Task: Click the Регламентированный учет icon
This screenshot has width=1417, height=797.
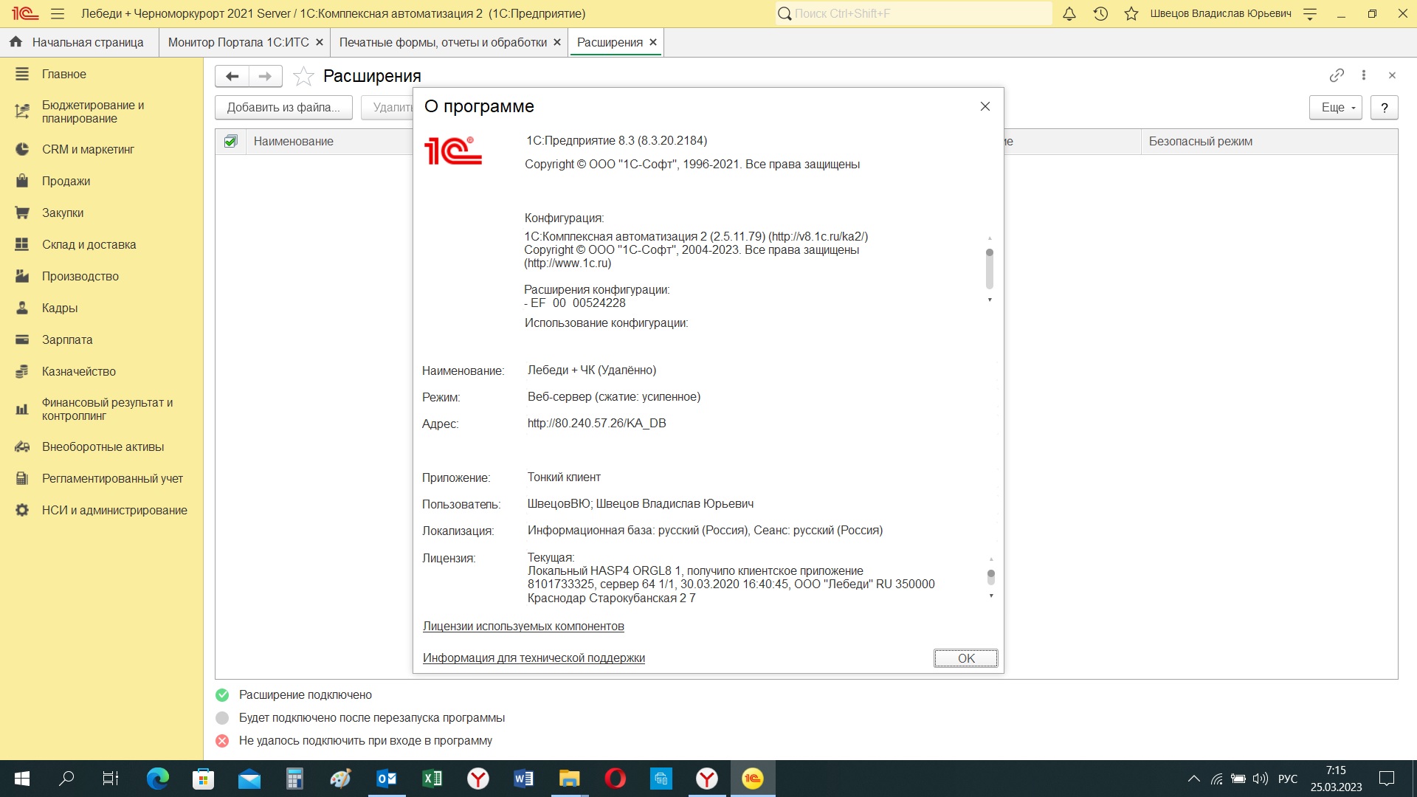Action: pyautogui.click(x=22, y=478)
